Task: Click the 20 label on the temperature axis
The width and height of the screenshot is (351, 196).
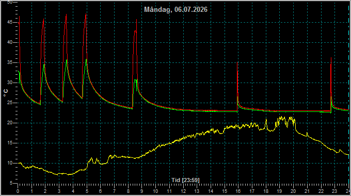Action: (x=10, y=123)
